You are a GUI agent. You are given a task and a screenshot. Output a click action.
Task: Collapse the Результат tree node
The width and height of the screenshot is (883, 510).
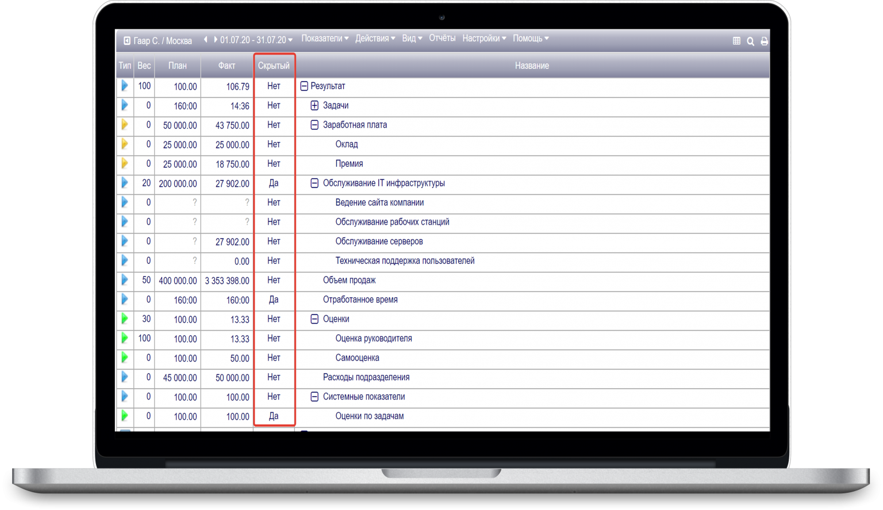pyautogui.click(x=304, y=86)
